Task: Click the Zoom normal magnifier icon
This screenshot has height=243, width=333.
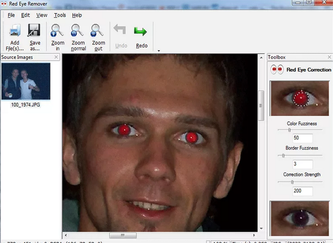Action: coord(77,31)
